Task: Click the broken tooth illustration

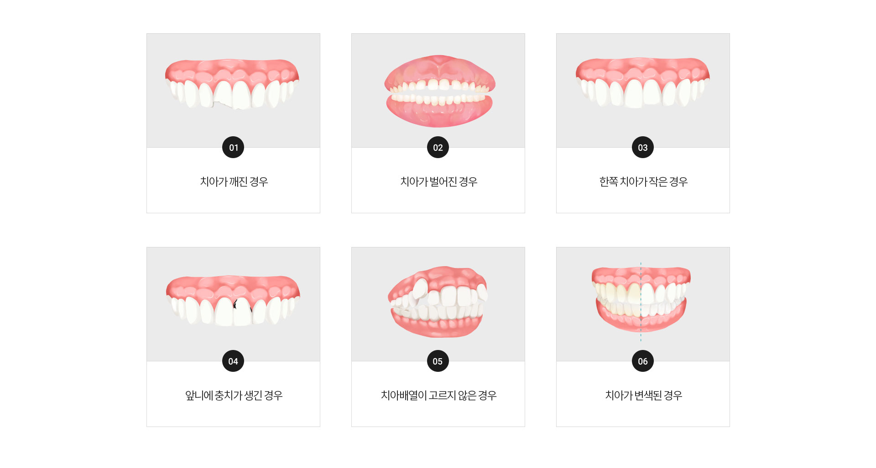Action: (232, 85)
